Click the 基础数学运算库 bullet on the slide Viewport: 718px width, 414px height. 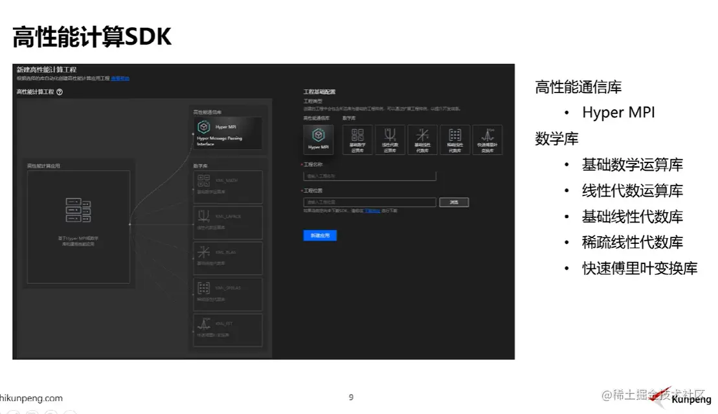633,165
